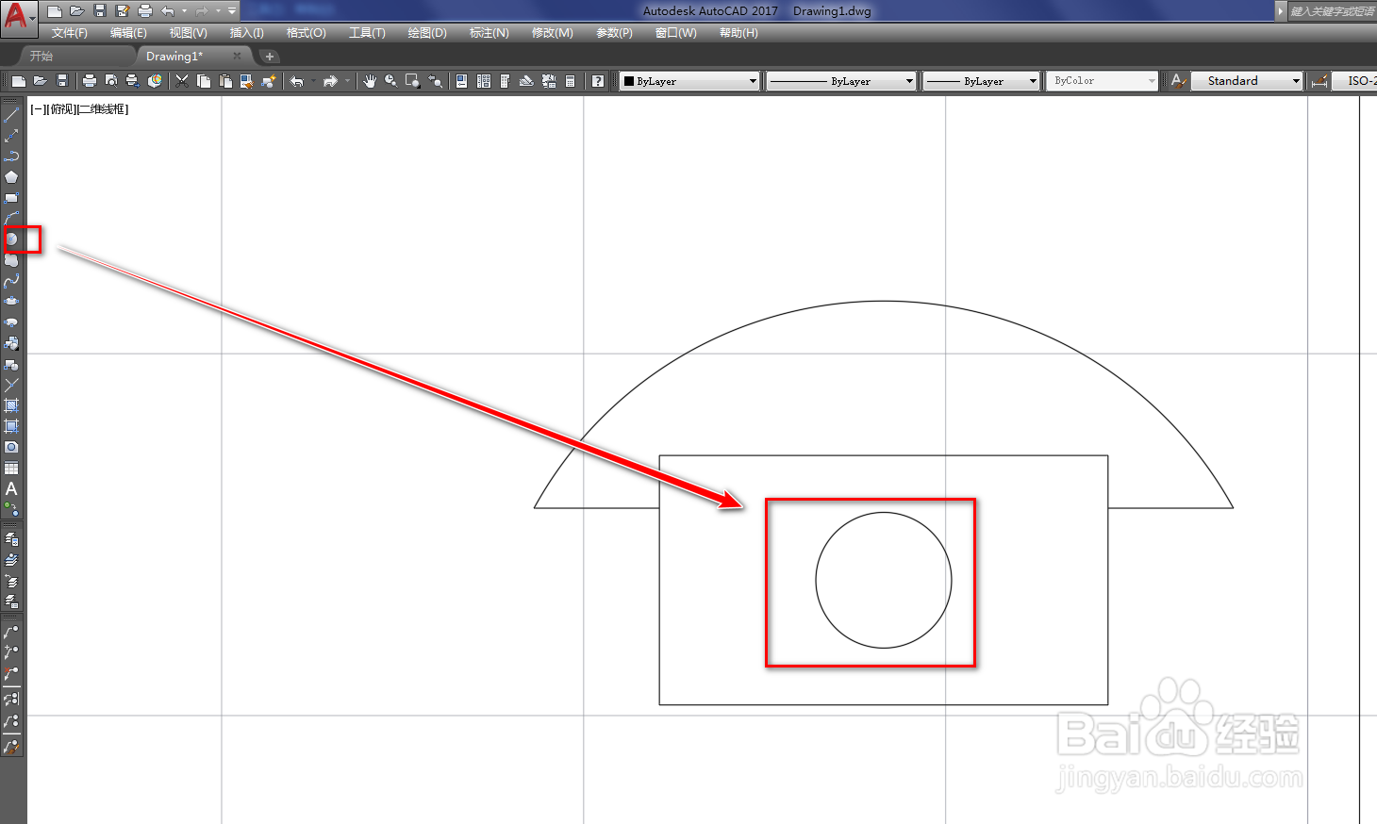Screen dimensions: 1377x824
Task: Open the Properties palette icon
Action: [x=461, y=81]
